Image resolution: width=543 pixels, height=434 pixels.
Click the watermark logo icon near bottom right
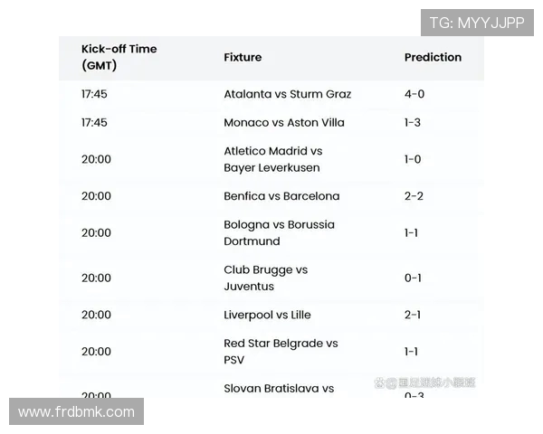point(379,383)
